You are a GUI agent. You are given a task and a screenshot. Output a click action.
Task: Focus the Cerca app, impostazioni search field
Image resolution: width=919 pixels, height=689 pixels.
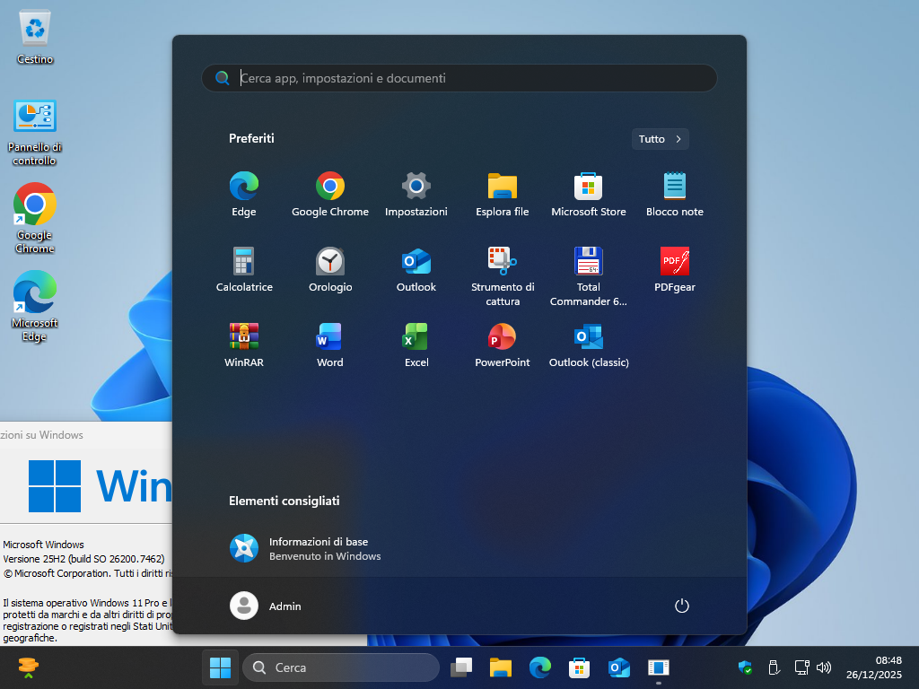[x=459, y=78]
